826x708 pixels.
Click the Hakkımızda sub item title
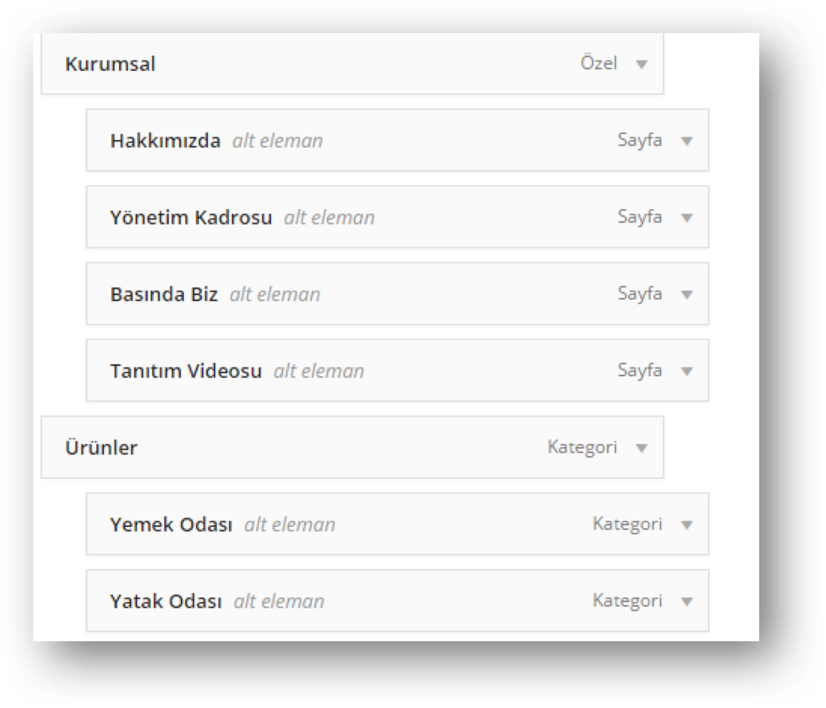[x=165, y=141]
